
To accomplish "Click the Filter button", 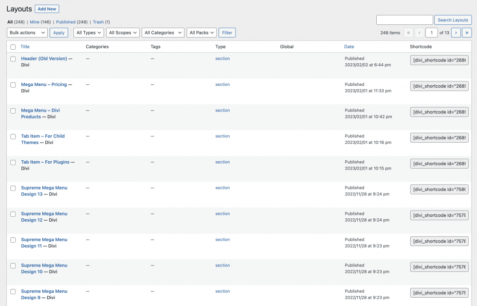I will (227, 33).
